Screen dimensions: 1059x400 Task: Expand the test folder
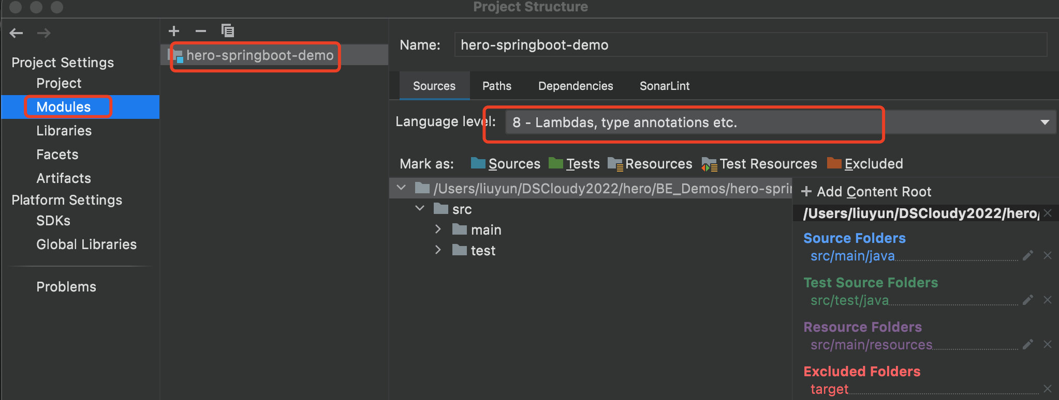click(438, 250)
